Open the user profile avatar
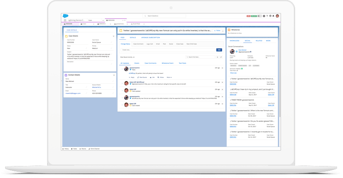 point(277,16)
